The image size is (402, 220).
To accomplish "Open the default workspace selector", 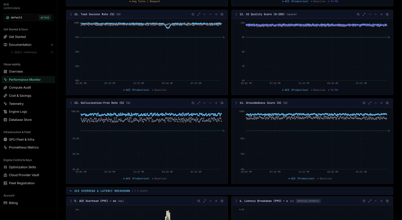I will pos(28,18).
